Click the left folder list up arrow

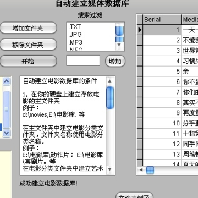[7, 81]
